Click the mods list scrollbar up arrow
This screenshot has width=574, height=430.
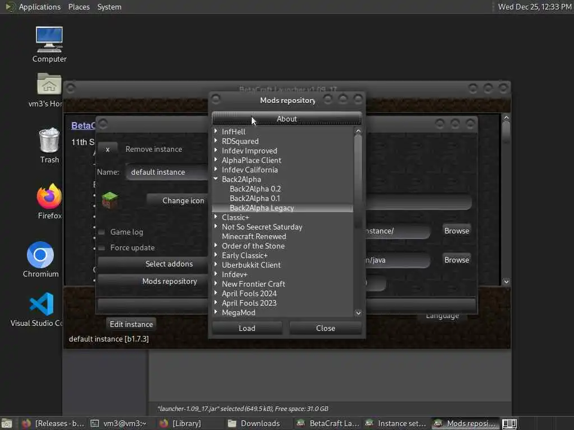coord(358,131)
